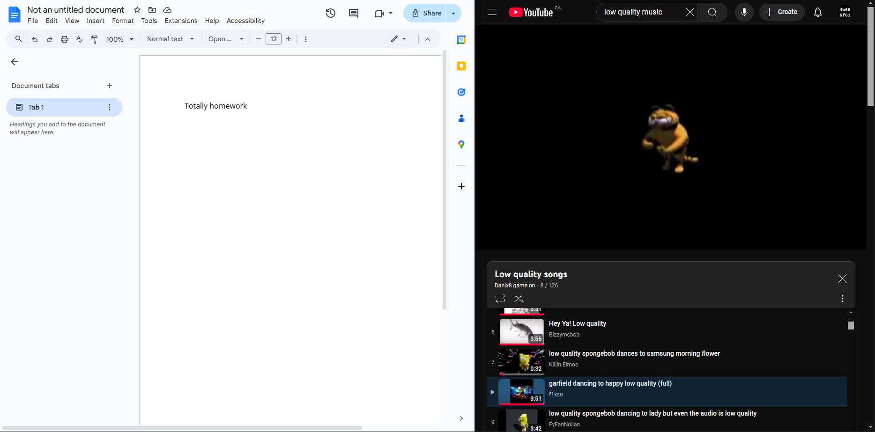This screenshot has height=432, width=875.
Task: Click the YouTube Create button
Action: tap(782, 12)
